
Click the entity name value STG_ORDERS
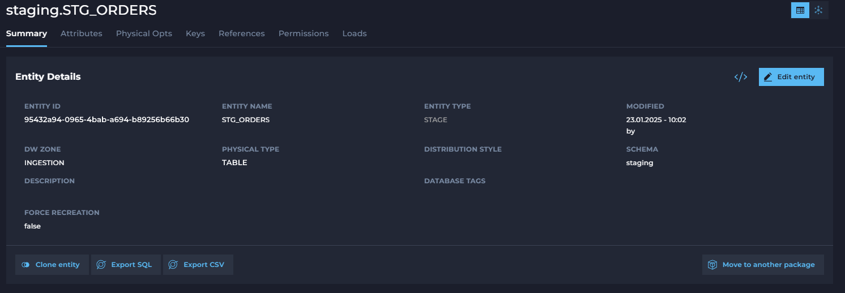pos(246,119)
